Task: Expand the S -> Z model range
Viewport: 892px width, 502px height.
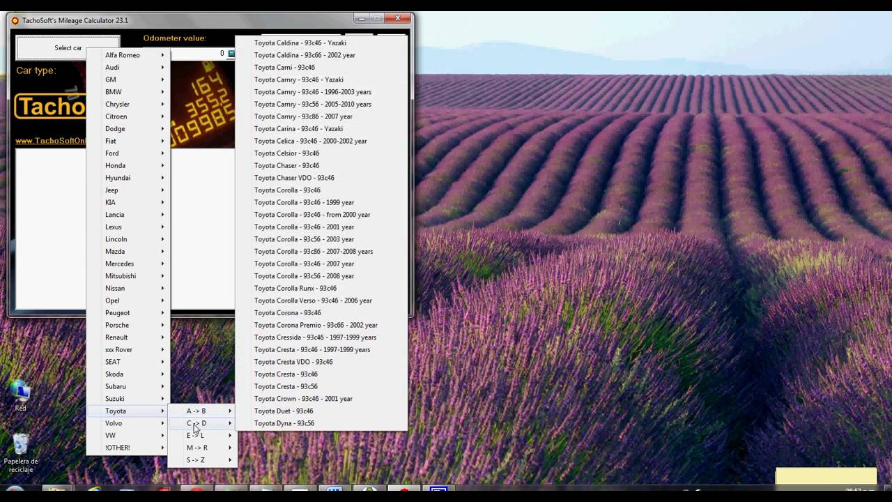Action: (x=202, y=460)
